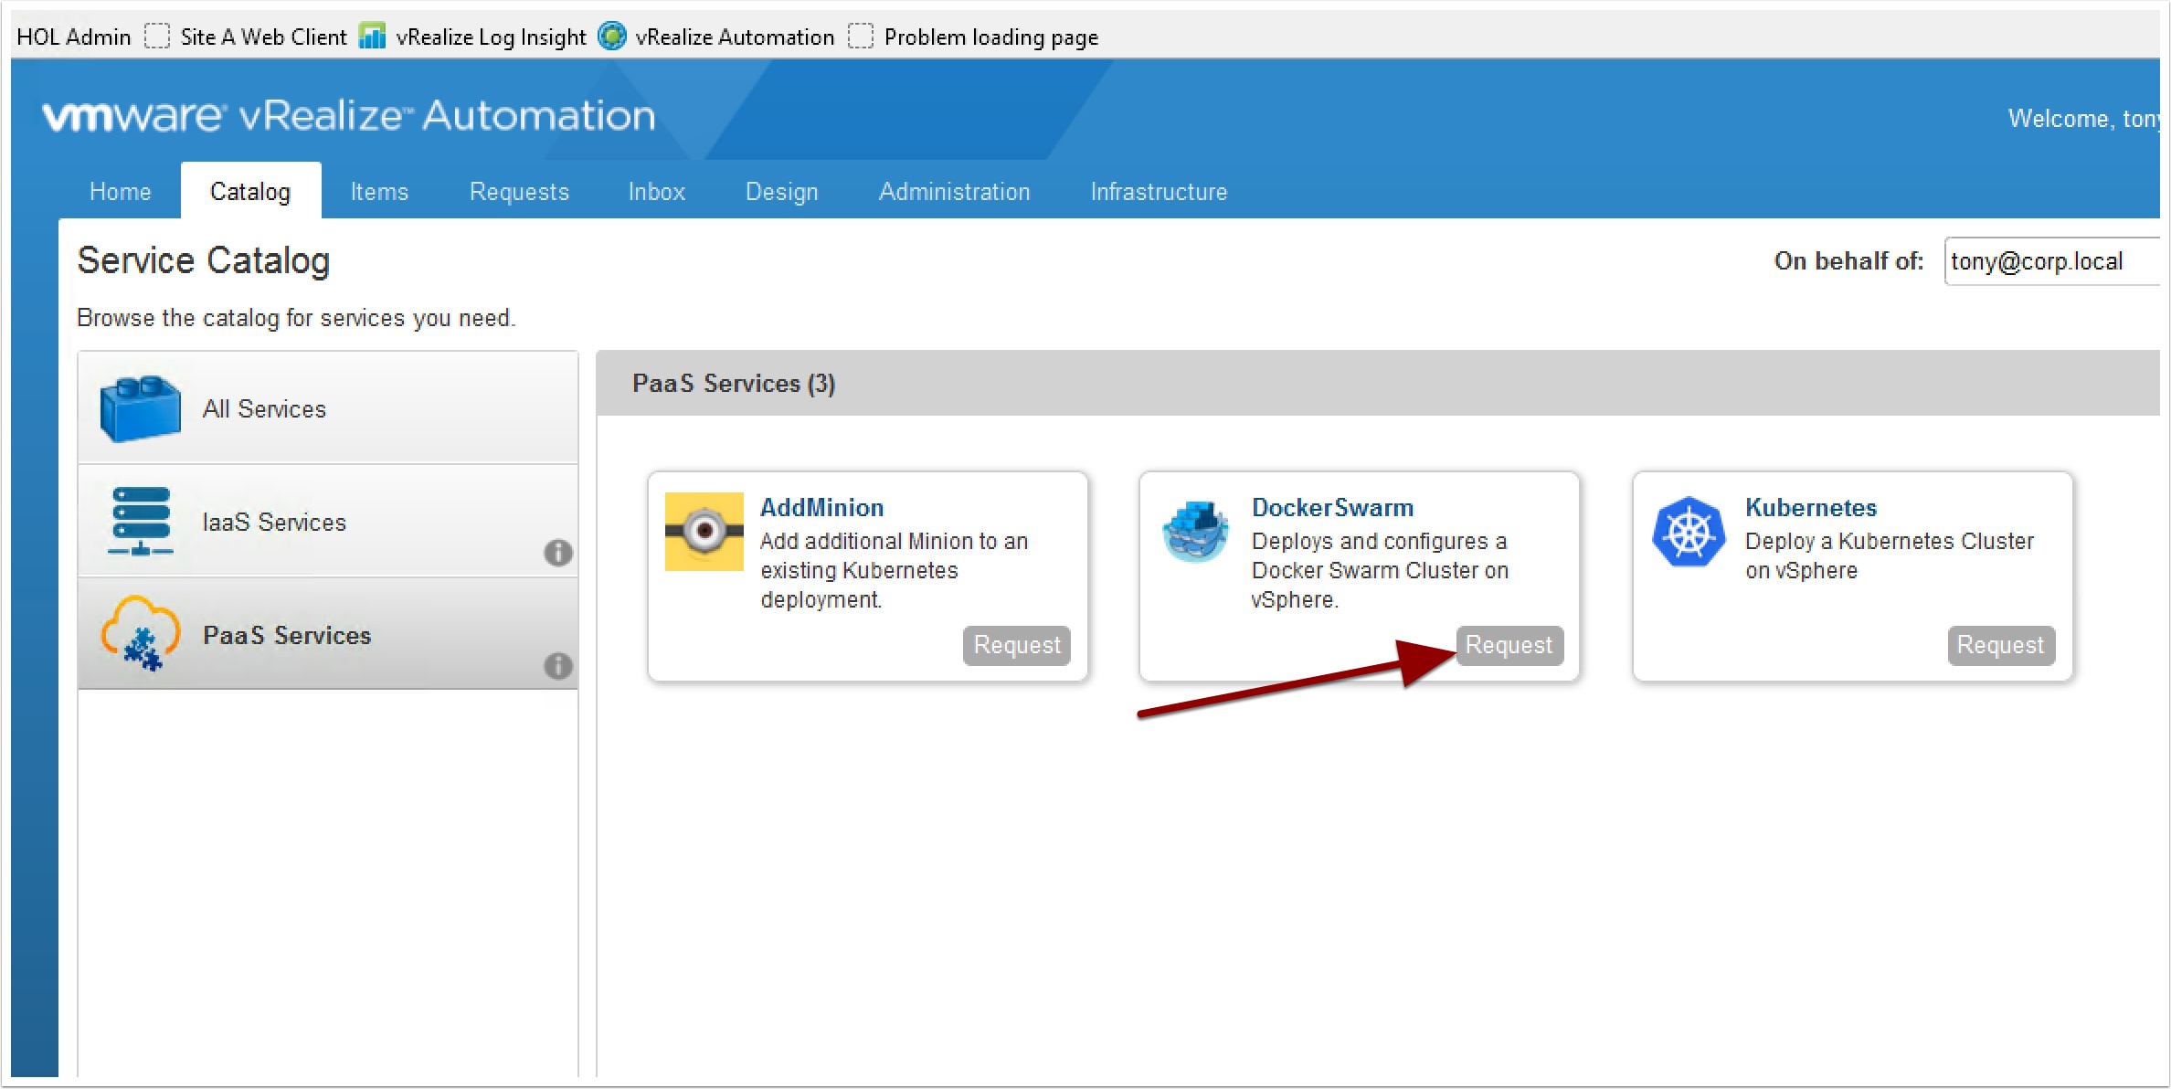Click the 'On behalf of:' label
2171x1089 pixels.
pyautogui.click(x=1848, y=261)
